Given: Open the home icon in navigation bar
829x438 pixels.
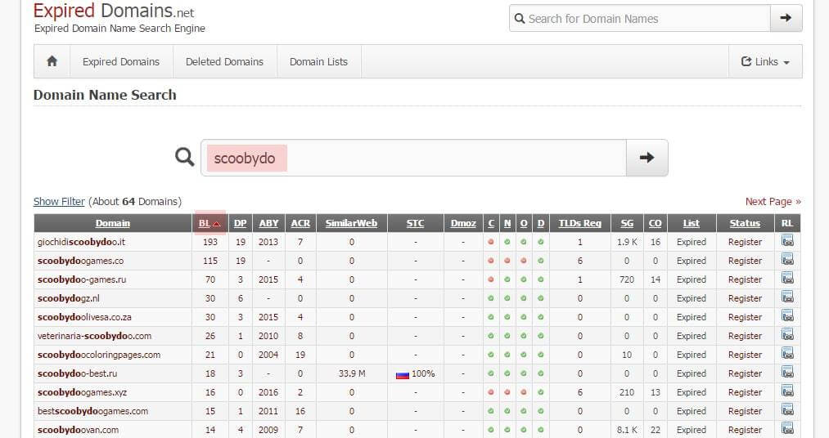Looking at the screenshot, I should [x=52, y=61].
